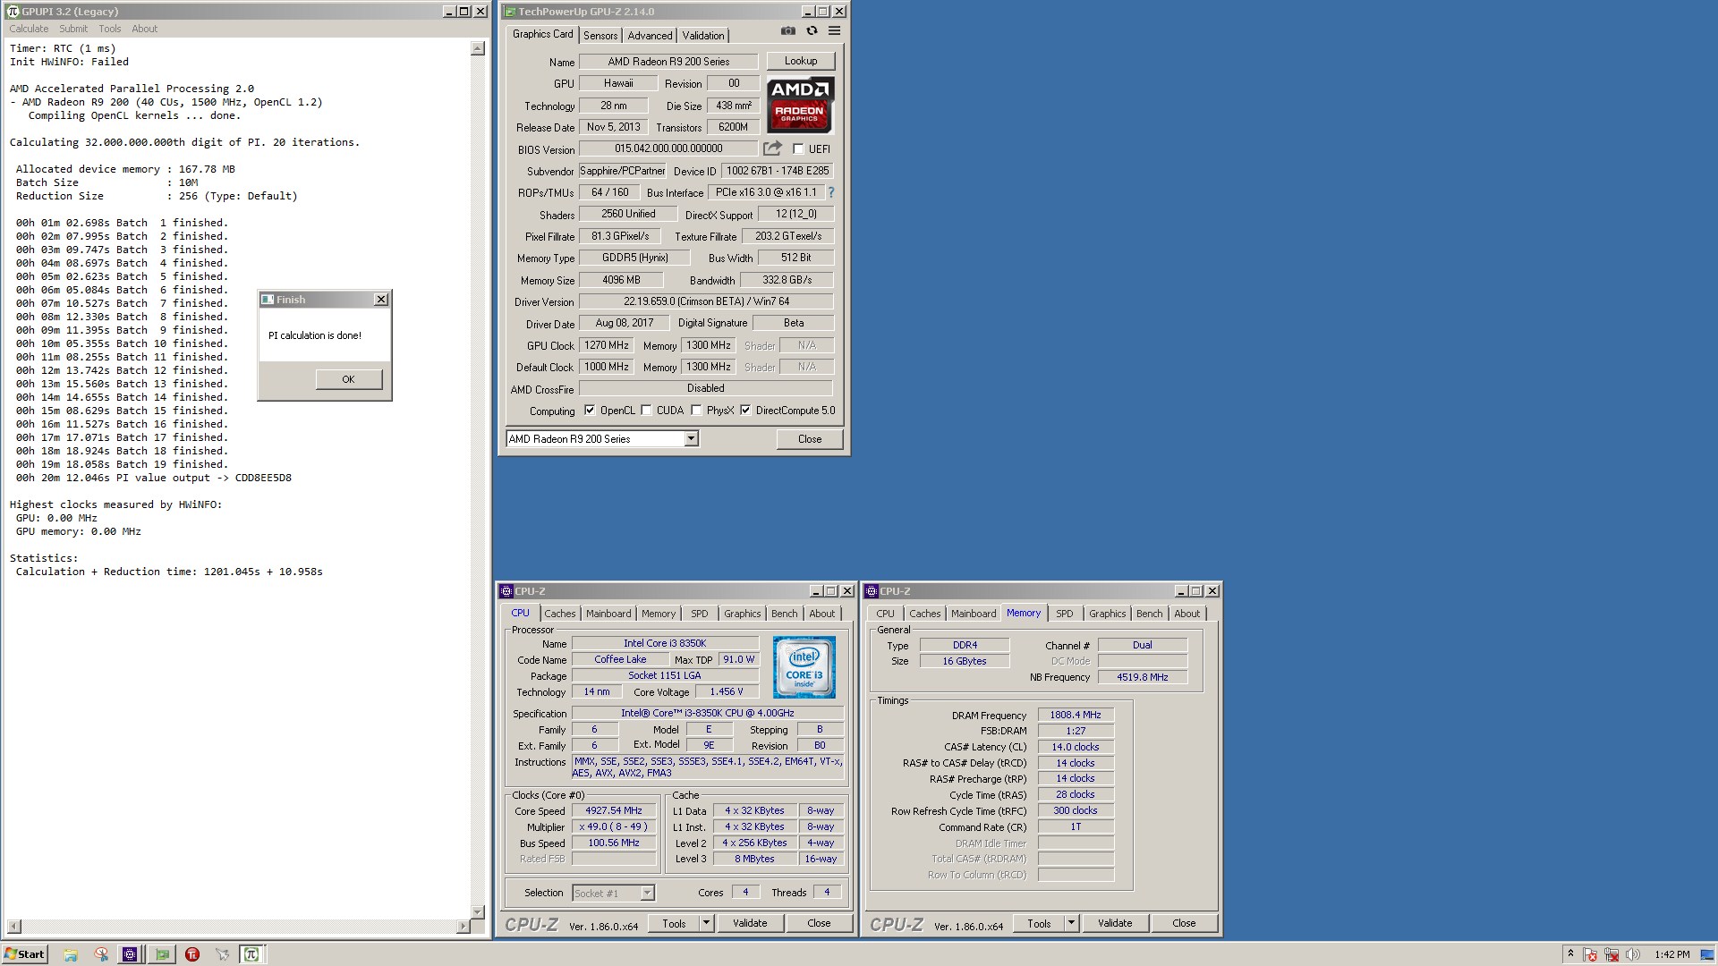The image size is (1718, 966).
Task: Open the Mainboard tab in the left CPU-Z window
Action: 608,614
